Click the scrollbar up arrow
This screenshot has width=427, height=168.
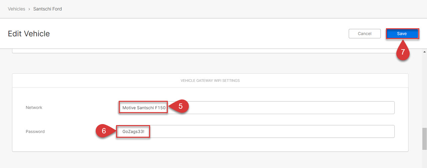424,52
